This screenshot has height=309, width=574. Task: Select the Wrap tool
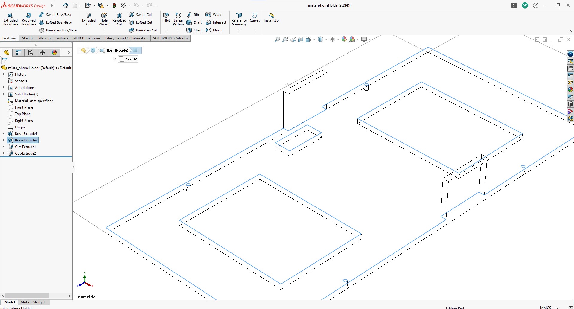[213, 15]
